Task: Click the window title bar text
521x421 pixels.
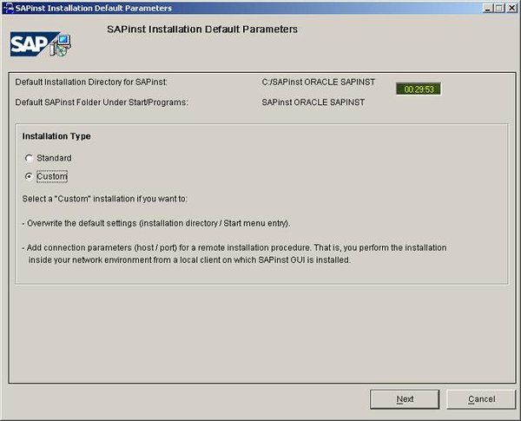Action: [x=94, y=8]
